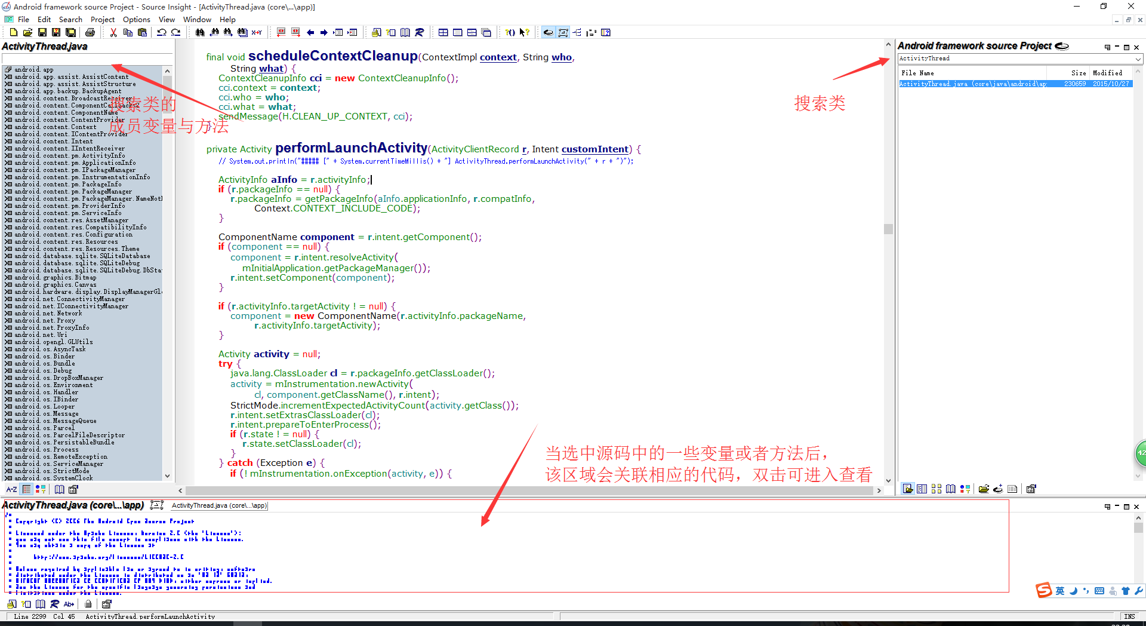Select the Lock File icon on bottom toolbar
The height and width of the screenshot is (626, 1146).
tap(88, 604)
